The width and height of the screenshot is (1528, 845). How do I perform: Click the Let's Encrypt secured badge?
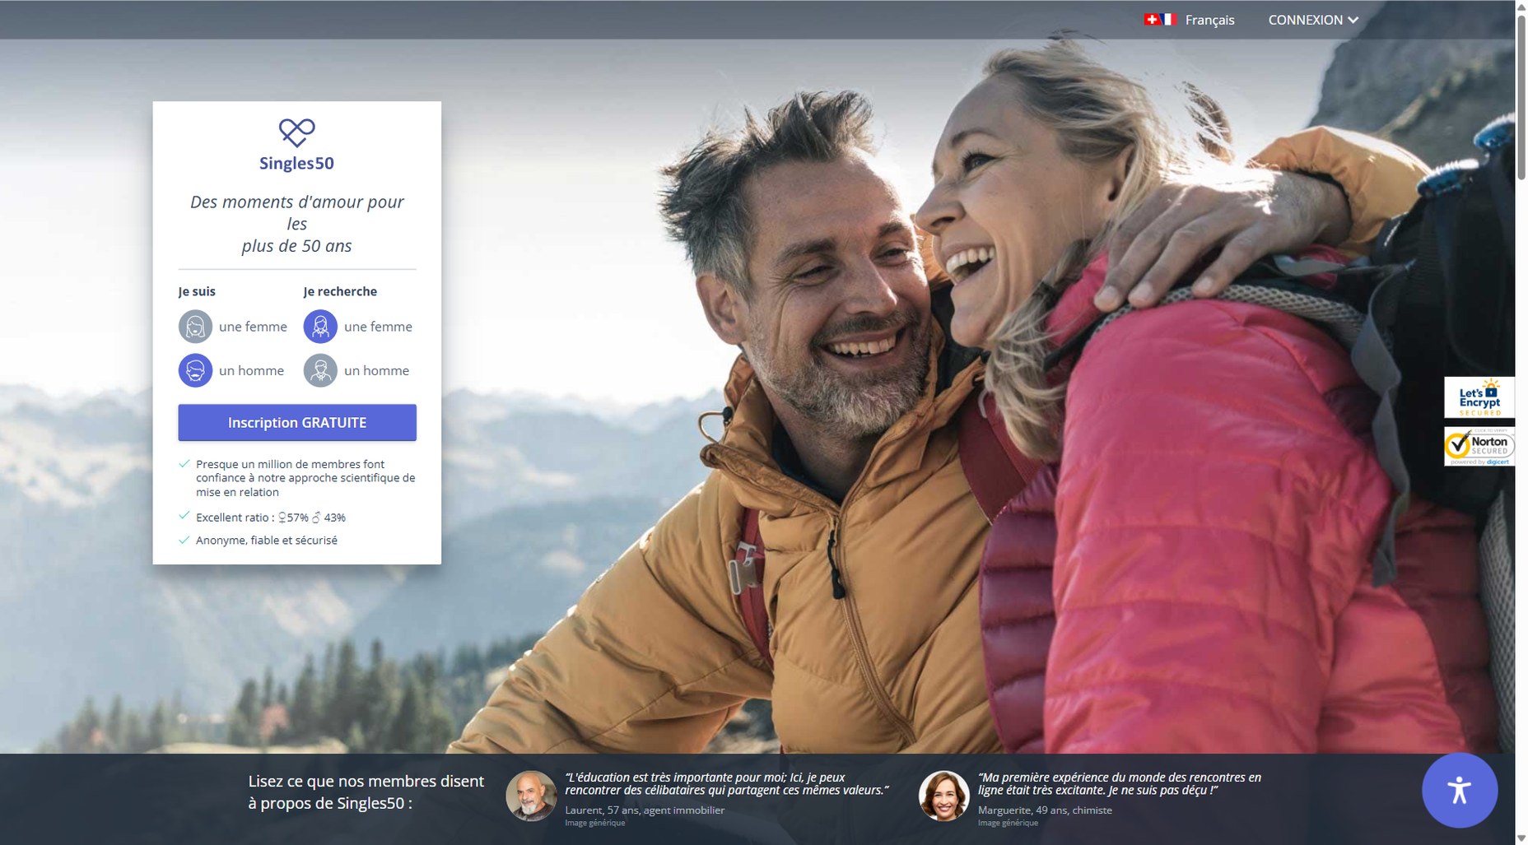tap(1479, 397)
